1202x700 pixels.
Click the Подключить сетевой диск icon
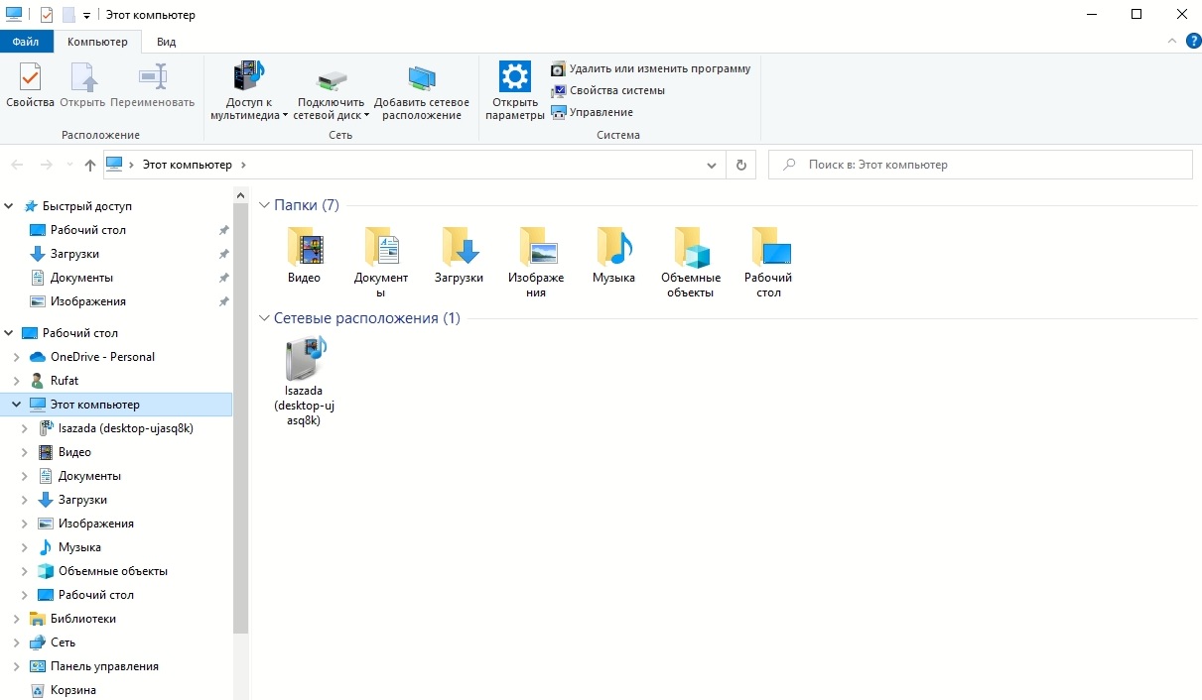pos(332,77)
